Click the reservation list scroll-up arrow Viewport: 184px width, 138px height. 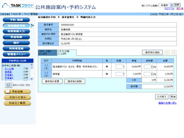[x=32, y=65]
